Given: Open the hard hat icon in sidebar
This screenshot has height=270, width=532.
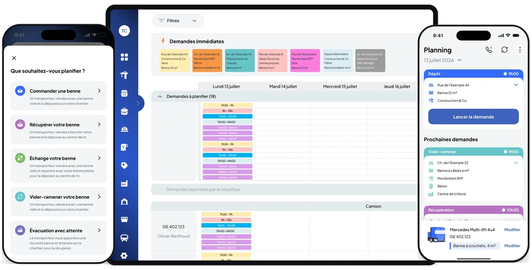Looking at the screenshot, I should 124,129.
